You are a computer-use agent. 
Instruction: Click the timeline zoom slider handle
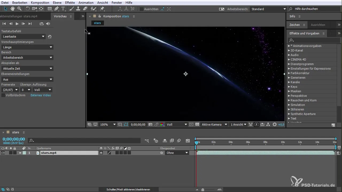(x=203, y=190)
